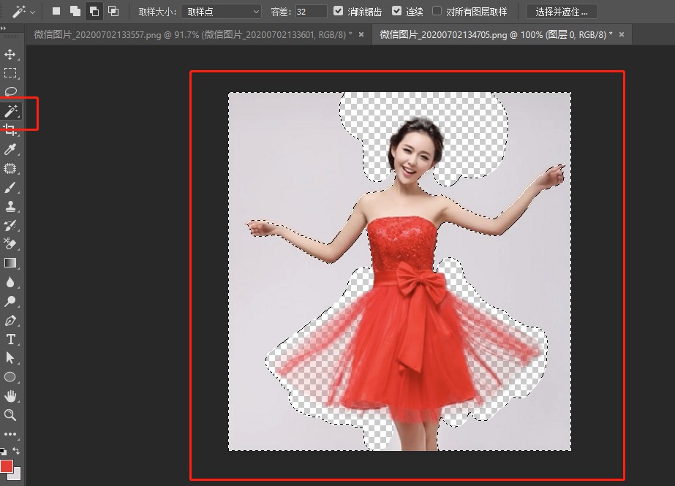Enable 对所有图层取样 sampling option

pos(436,10)
